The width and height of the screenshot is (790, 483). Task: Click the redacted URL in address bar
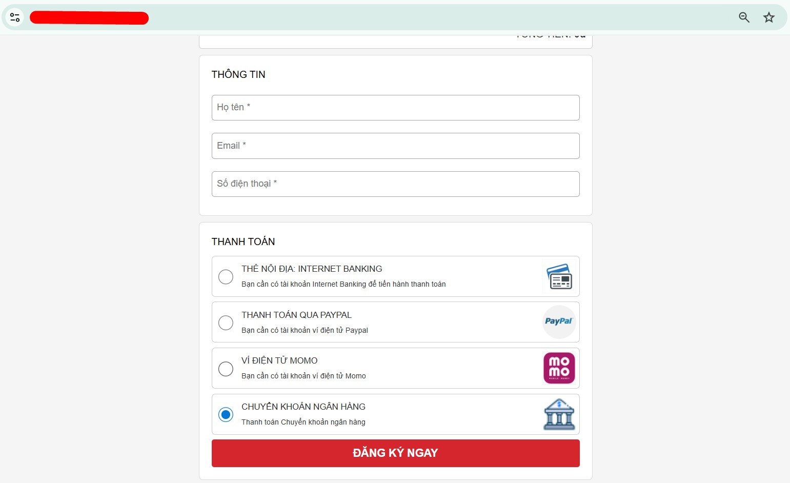(x=89, y=18)
